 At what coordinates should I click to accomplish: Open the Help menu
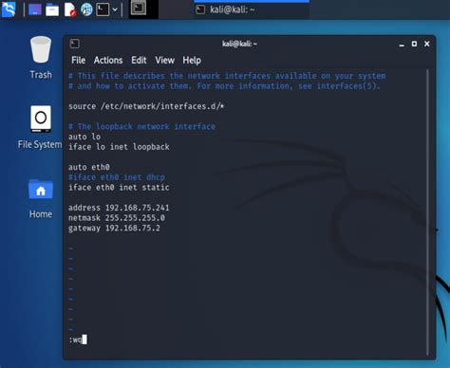pos(192,60)
